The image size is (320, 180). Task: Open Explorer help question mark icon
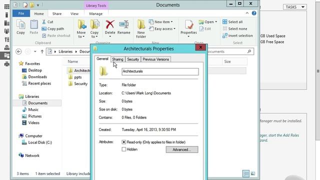tap(254, 13)
